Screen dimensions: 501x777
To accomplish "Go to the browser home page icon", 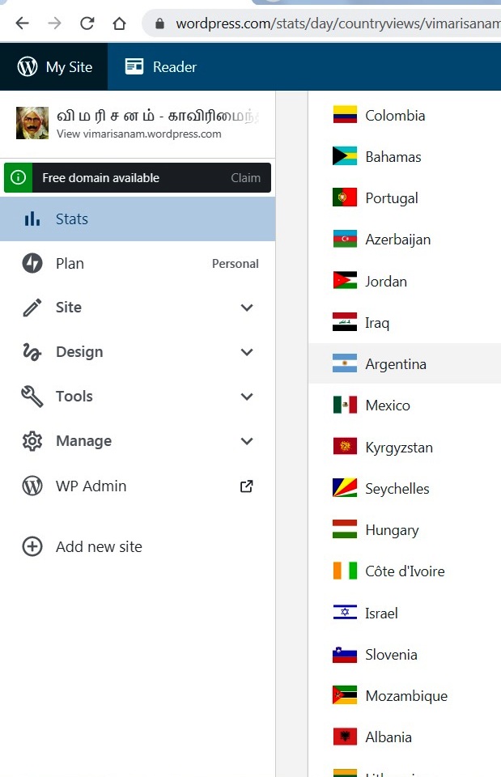I will click(x=119, y=23).
